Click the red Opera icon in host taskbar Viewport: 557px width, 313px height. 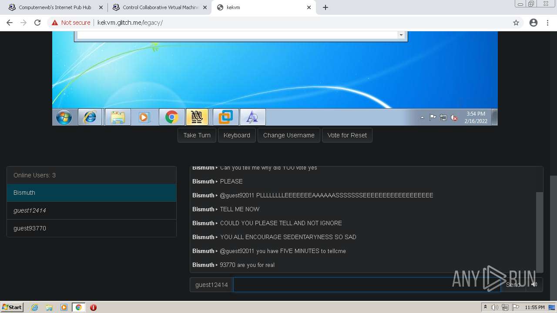click(x=93, y=307)
